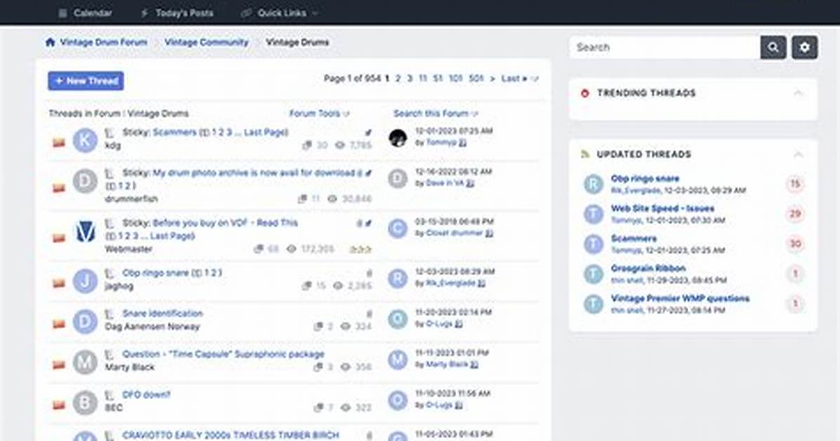Jump to page 101
The width and height of the screenshot is (840, 441).
click(x=455, y=79)
